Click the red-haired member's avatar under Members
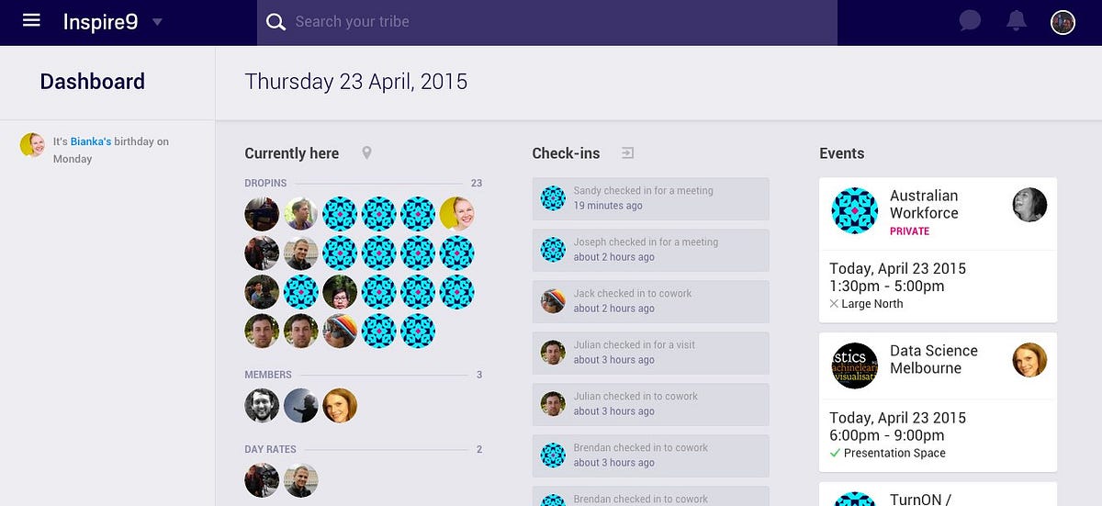 [x=340, y=405]
